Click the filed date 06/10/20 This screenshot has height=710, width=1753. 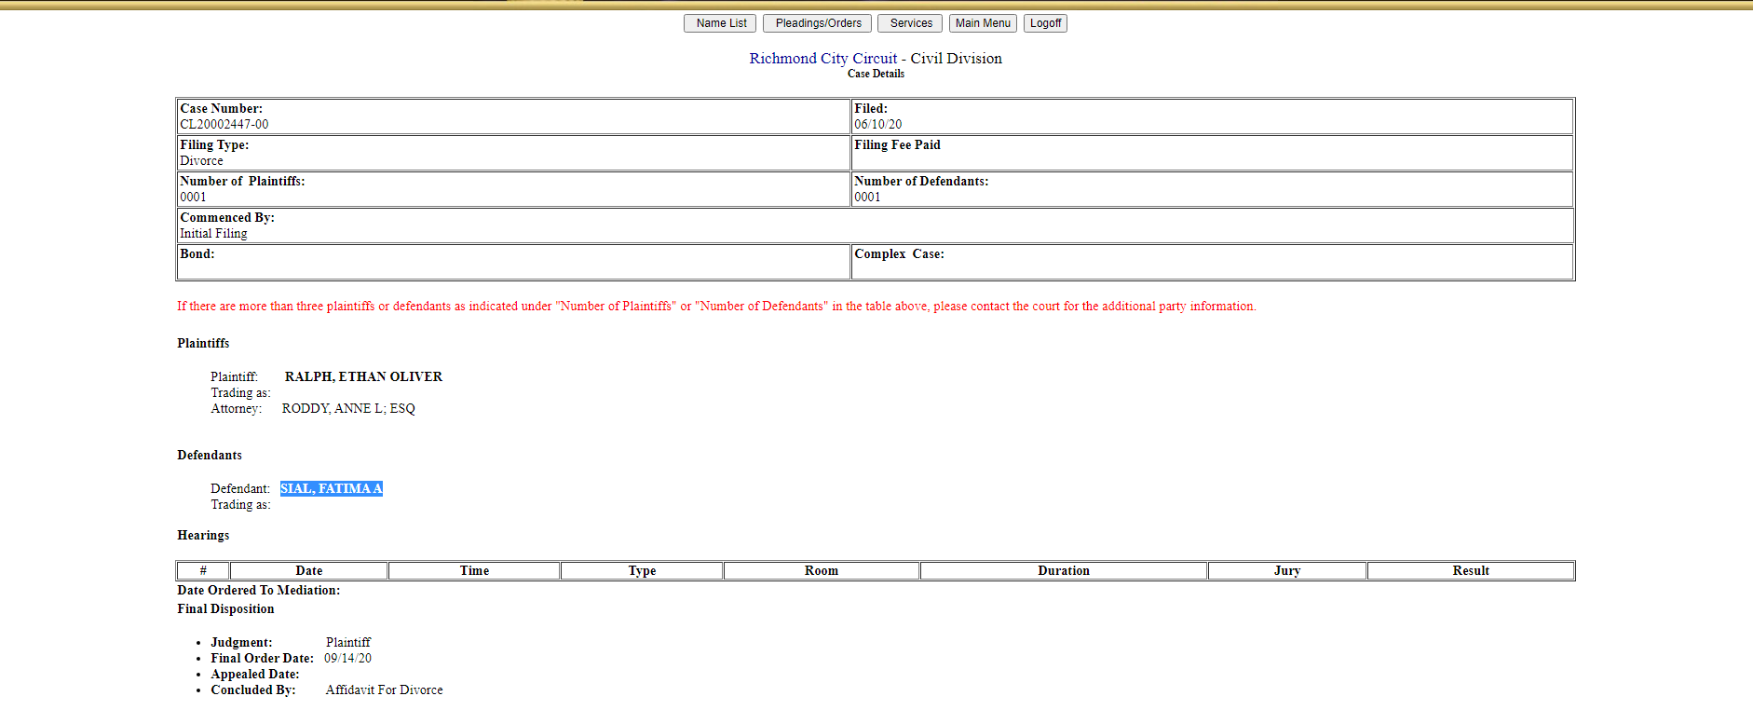[878, 124]
